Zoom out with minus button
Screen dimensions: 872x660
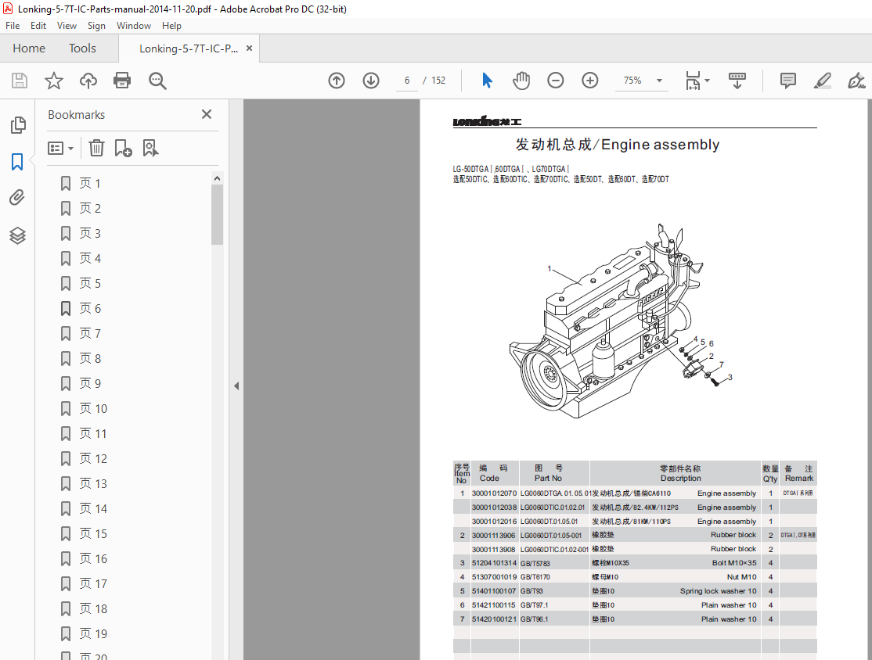tap(556, 81)
